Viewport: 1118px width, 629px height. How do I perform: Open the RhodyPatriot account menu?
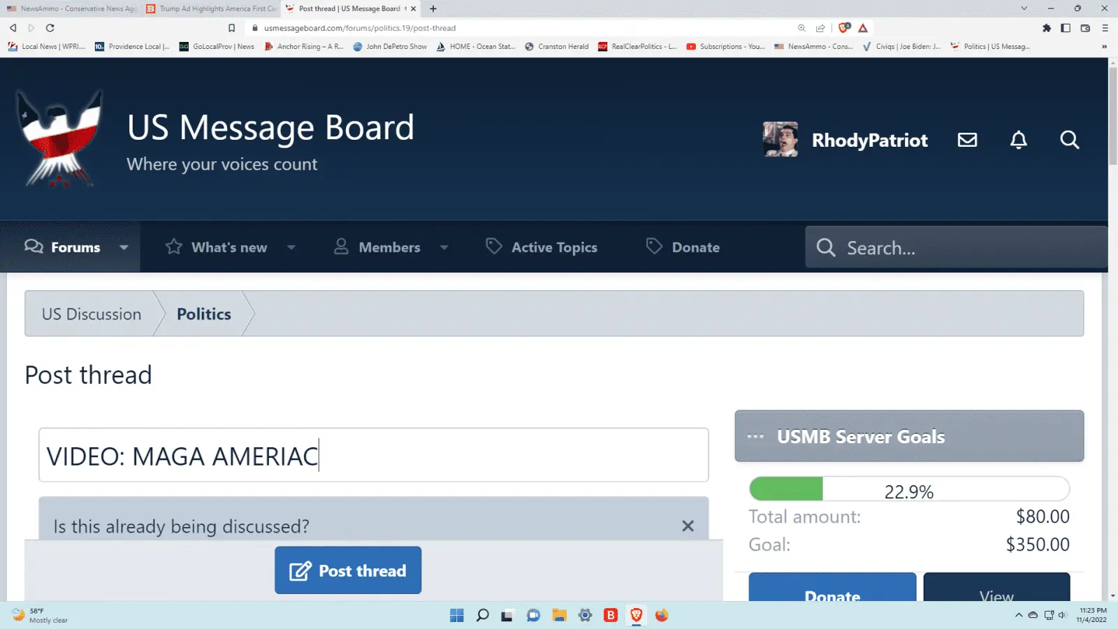(x=870, y=140)
